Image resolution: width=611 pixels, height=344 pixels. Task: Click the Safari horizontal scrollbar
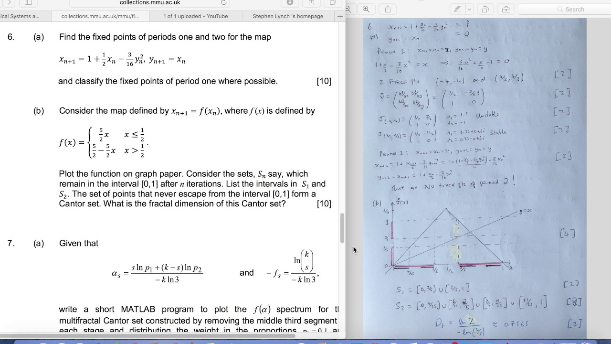click(x=148, y=335)
